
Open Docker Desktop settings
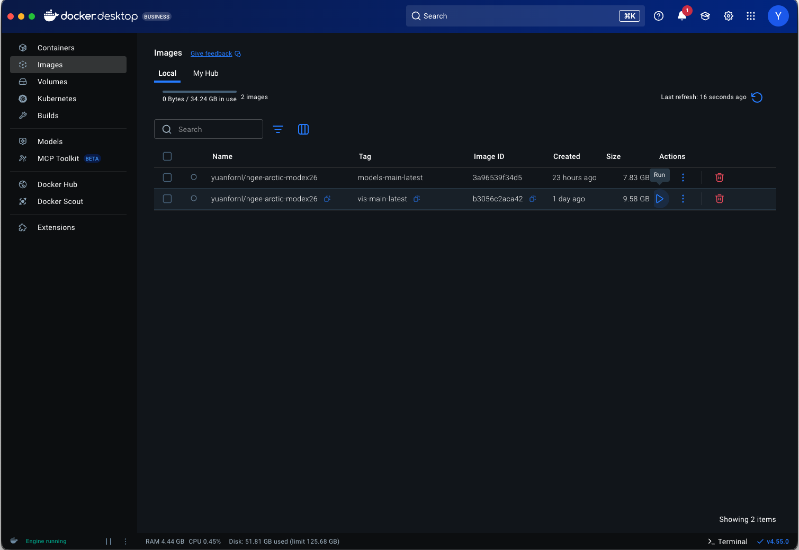[728, 16]
